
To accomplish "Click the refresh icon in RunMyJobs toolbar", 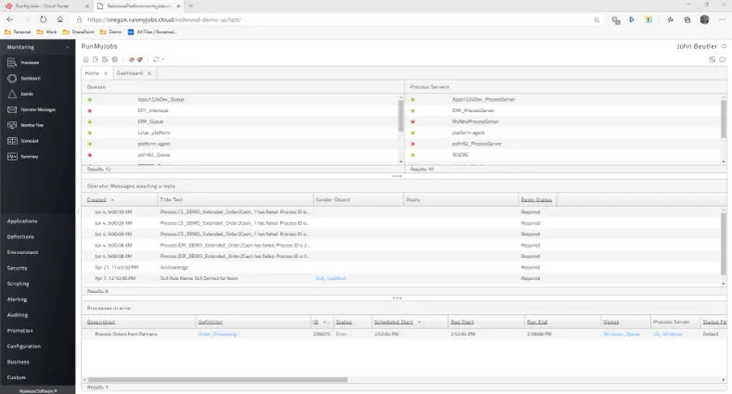I will 156,59.
